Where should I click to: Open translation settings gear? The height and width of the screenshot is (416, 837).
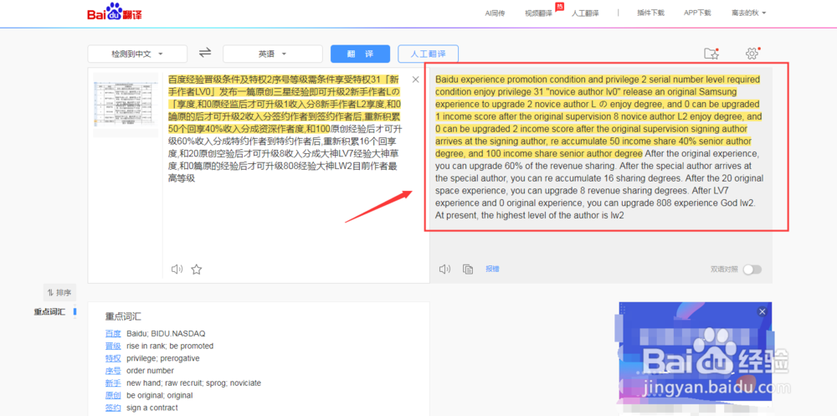(752, 54)
